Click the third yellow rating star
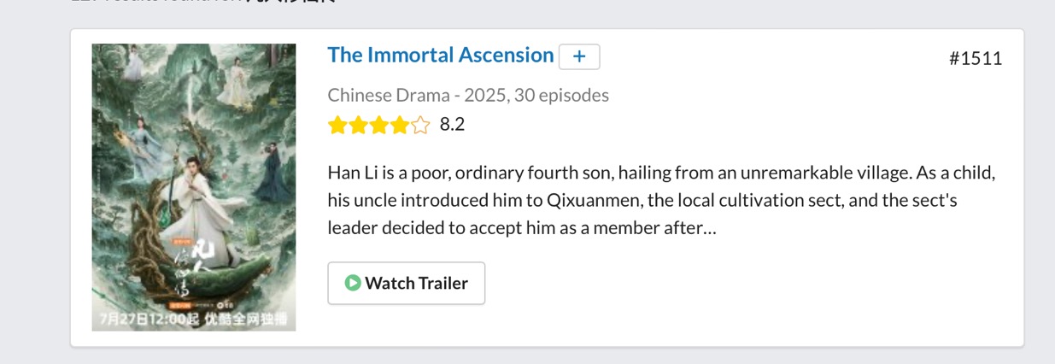1055x364 pixels. click(378, 126)
